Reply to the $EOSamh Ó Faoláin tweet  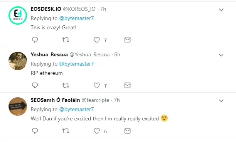click(x=35, y=131)
